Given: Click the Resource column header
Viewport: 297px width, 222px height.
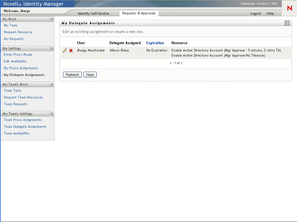Looking at the screenshot, I should (179, 43).
